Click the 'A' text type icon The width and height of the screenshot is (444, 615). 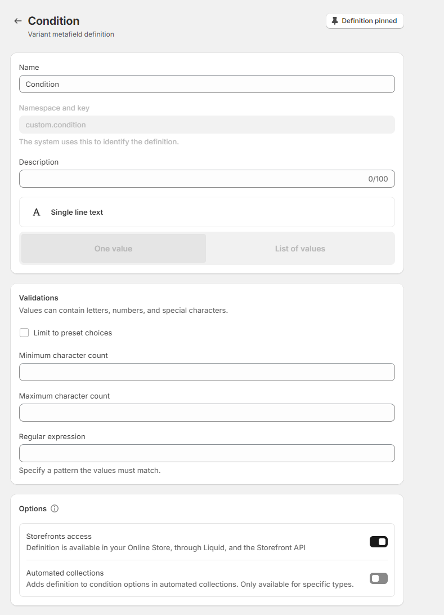(x=37, y=213)
